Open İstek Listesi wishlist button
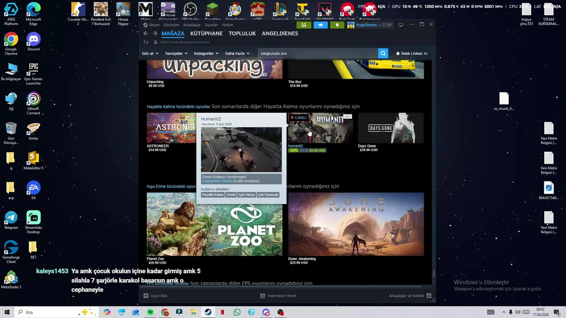Image resolution: width=566 pixels, height=318 pixels. coord(411,53)
